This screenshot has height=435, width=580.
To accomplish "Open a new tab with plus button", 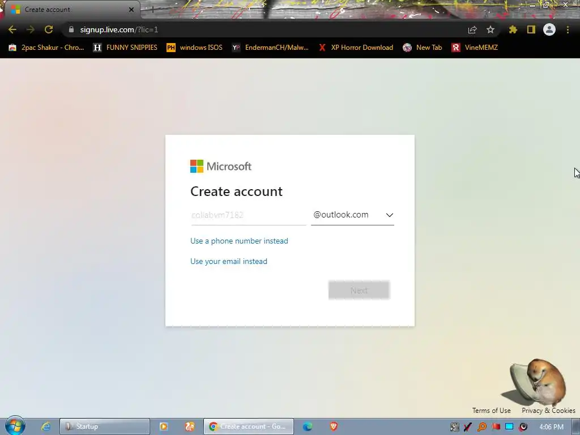I will [152, 10].
